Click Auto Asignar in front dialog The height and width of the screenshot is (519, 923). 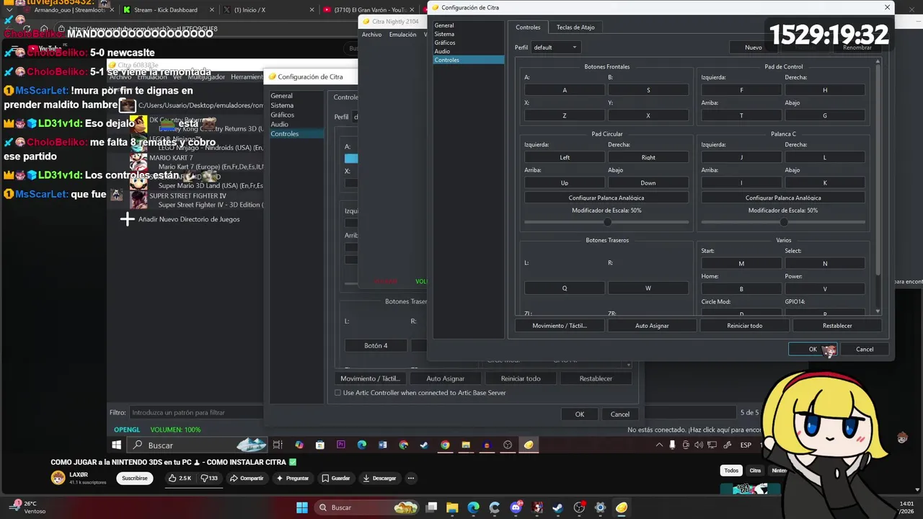coord(652,326)
